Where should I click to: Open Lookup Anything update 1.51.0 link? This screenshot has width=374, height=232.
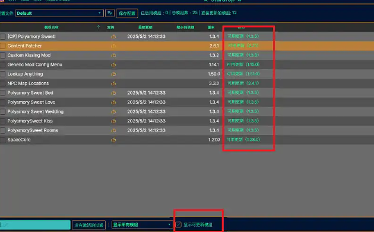pyautogui.click(x=243, y=74)
